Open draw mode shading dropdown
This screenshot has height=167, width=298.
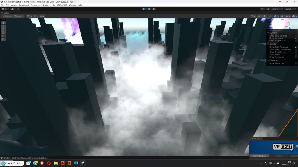[x=253, y=16]
